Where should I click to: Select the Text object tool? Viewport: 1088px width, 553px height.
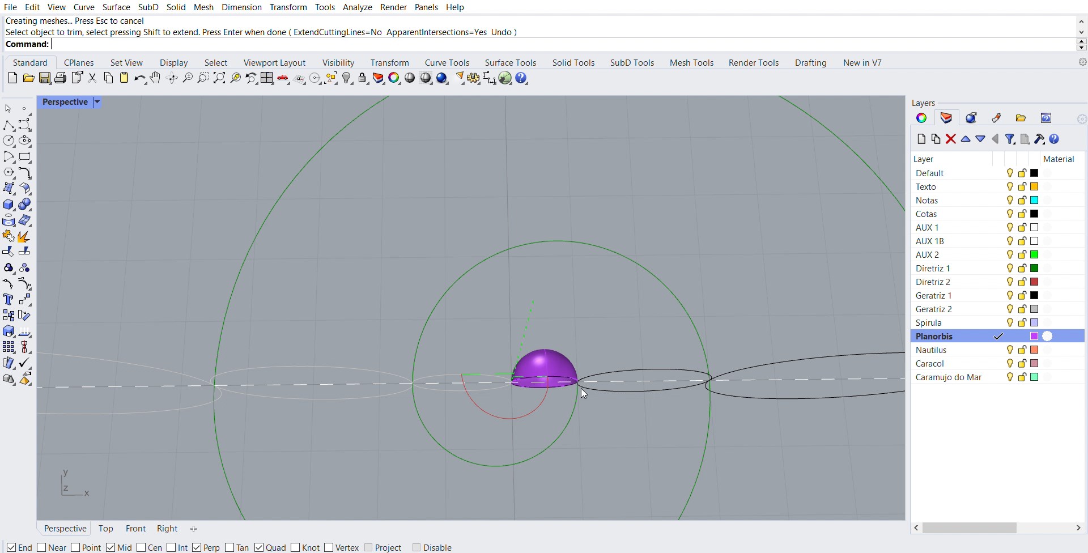8,299
